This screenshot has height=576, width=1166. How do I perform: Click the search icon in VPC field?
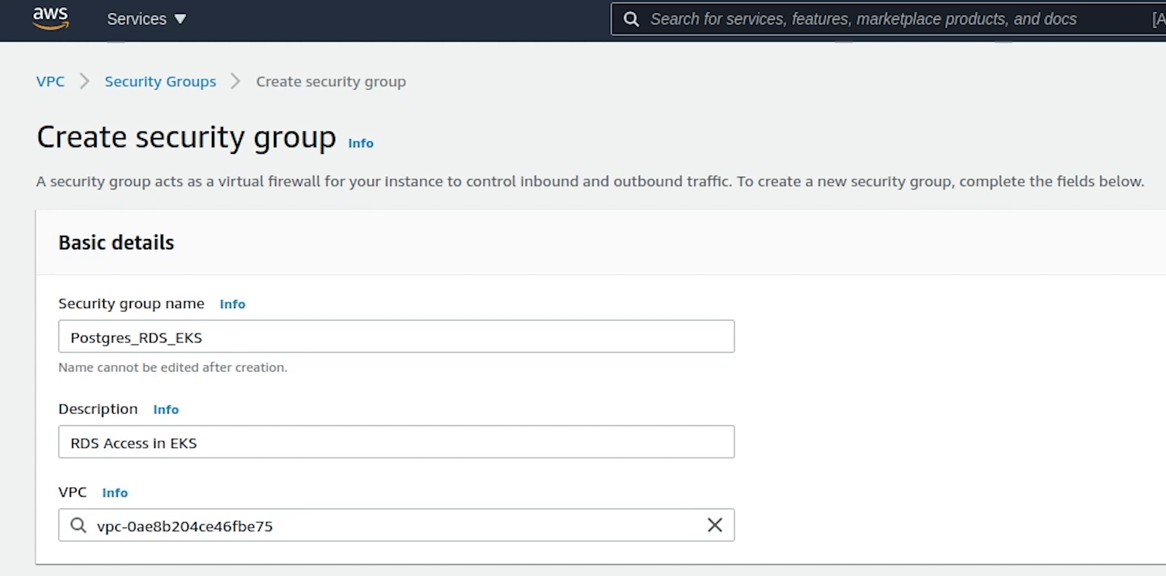point(78,526)
